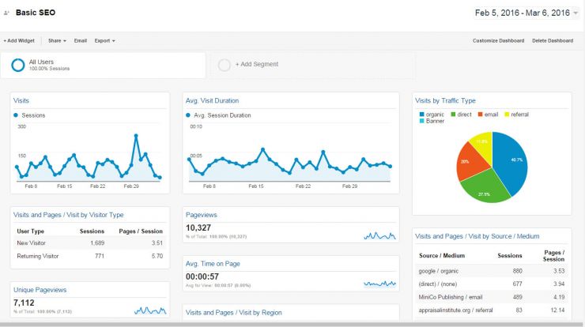Expand the Share dropdown menu
Image resolution: width=585 pixels, height=327 pixels.
57,40
